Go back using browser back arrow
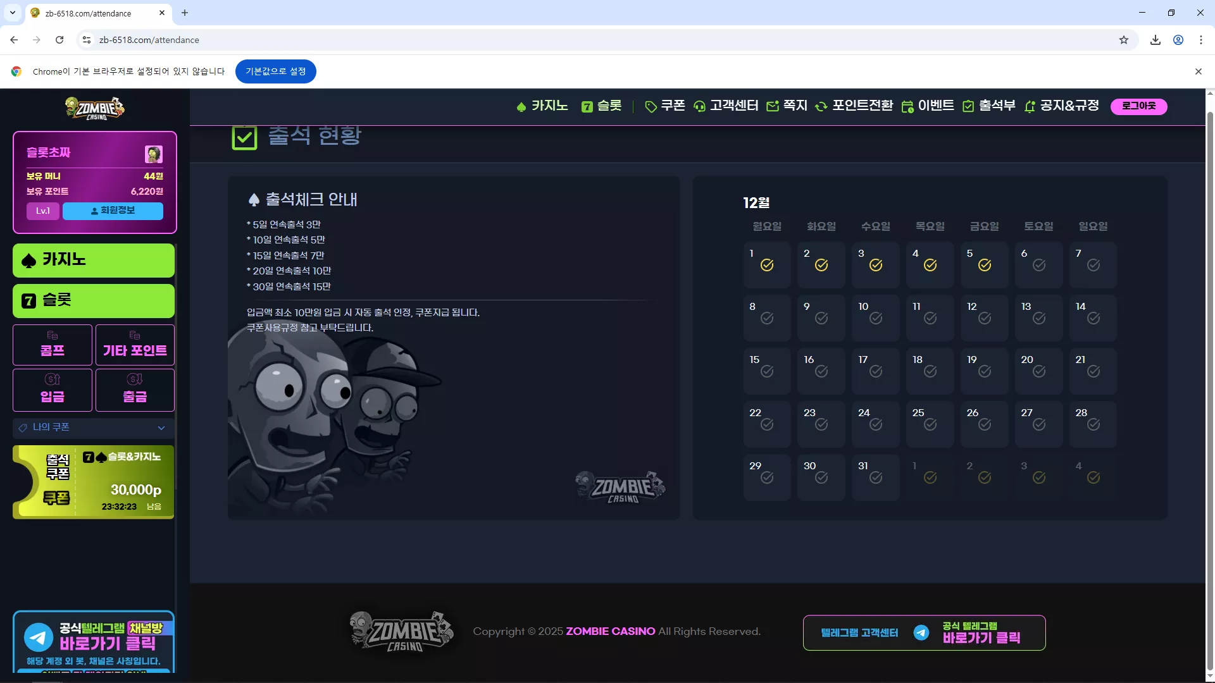This screenshot has height=683, width=1215. tap(14, 40)
